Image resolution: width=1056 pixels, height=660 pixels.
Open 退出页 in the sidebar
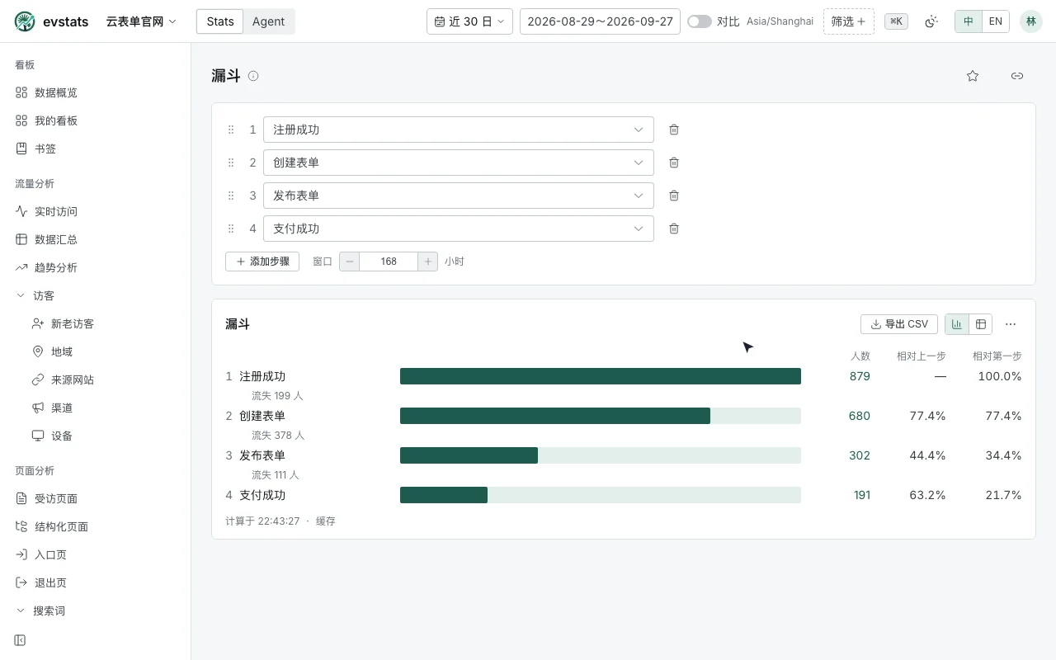click(x=95, y=582)
